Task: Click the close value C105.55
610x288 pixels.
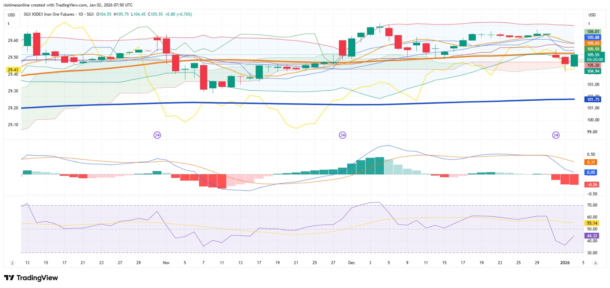Action: point(155,14)
